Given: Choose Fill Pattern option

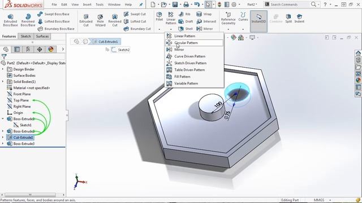Looking at the screenshot, I should pyautogui.click(x=194, y=77).
